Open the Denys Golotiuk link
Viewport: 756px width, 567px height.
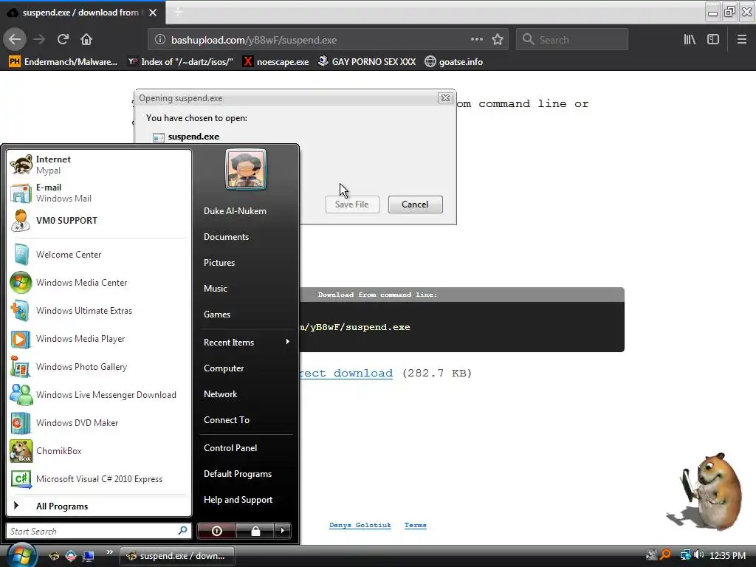(360, 525)
